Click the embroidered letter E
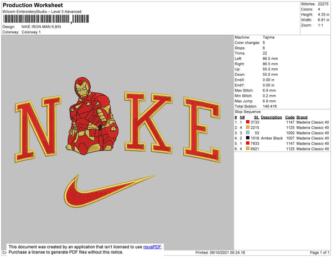 point(202,130)
